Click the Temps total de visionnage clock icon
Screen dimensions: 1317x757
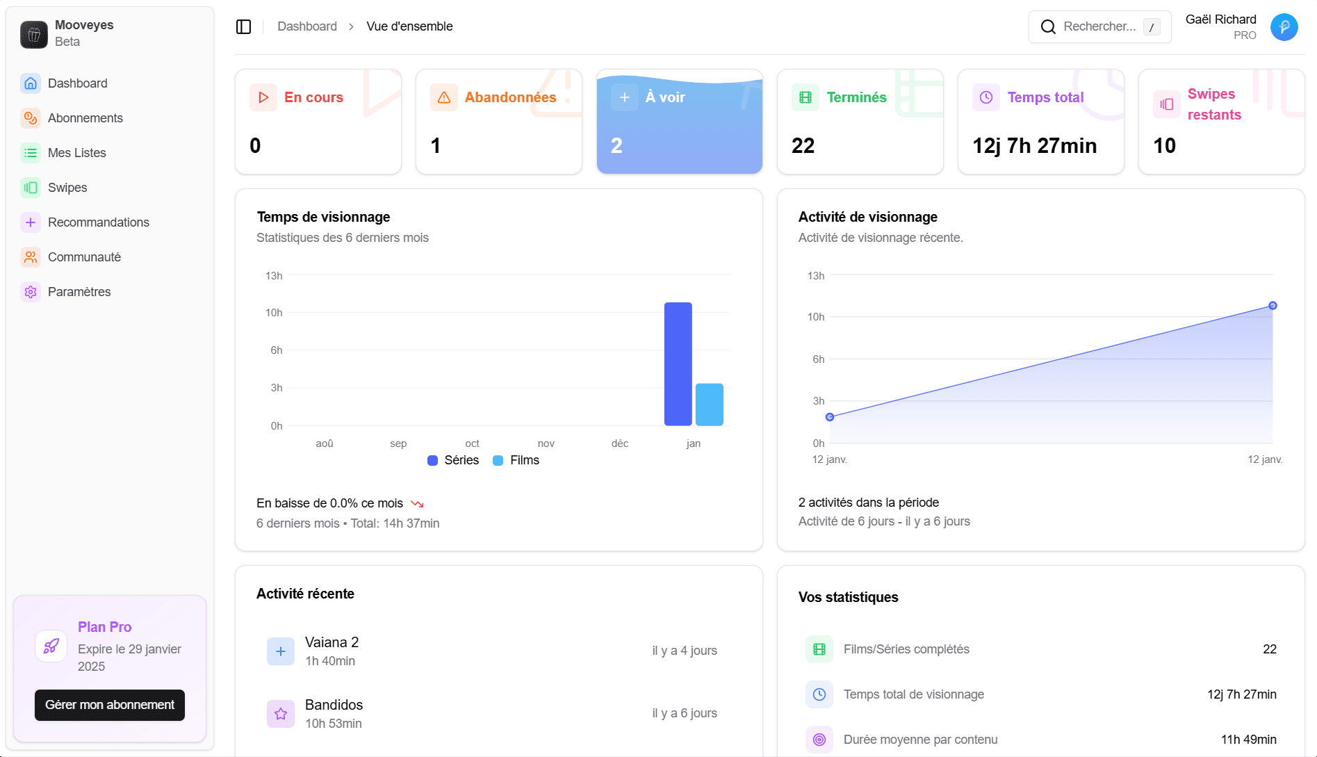point(819,694)
